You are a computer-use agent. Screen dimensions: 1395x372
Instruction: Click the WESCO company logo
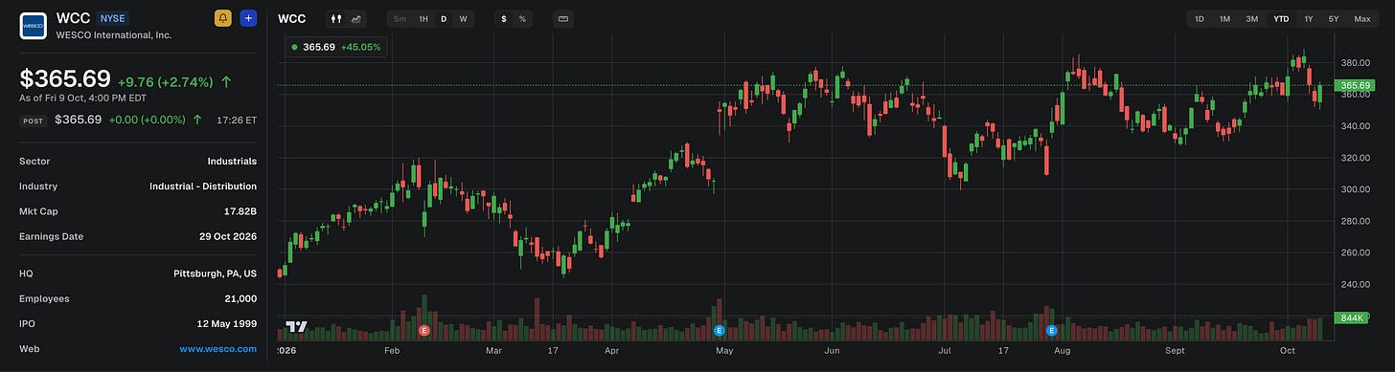(34, 25)
